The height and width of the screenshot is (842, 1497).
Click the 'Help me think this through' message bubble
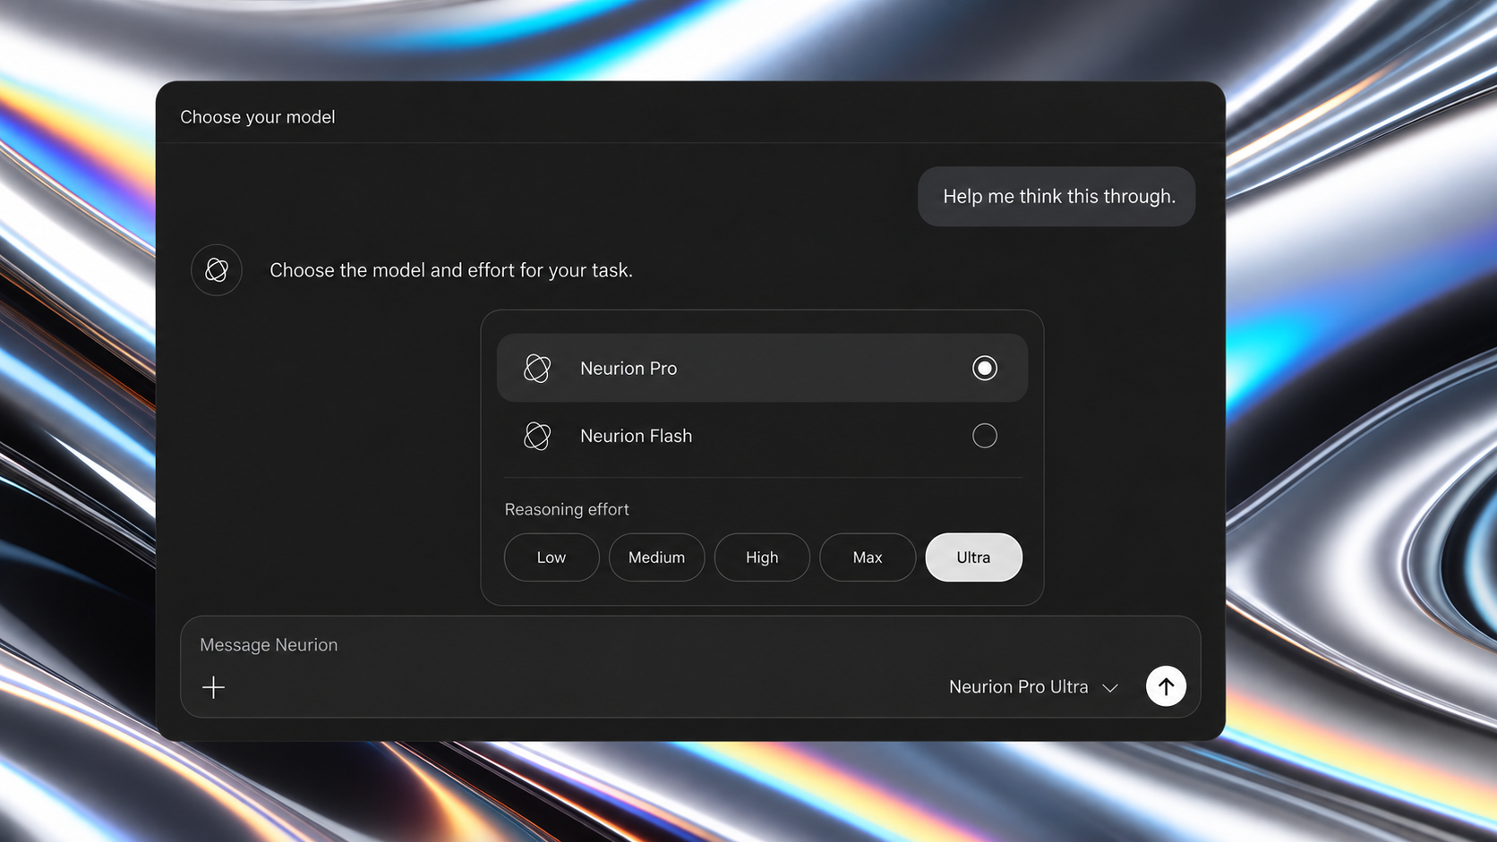(x=1056, y=197)
